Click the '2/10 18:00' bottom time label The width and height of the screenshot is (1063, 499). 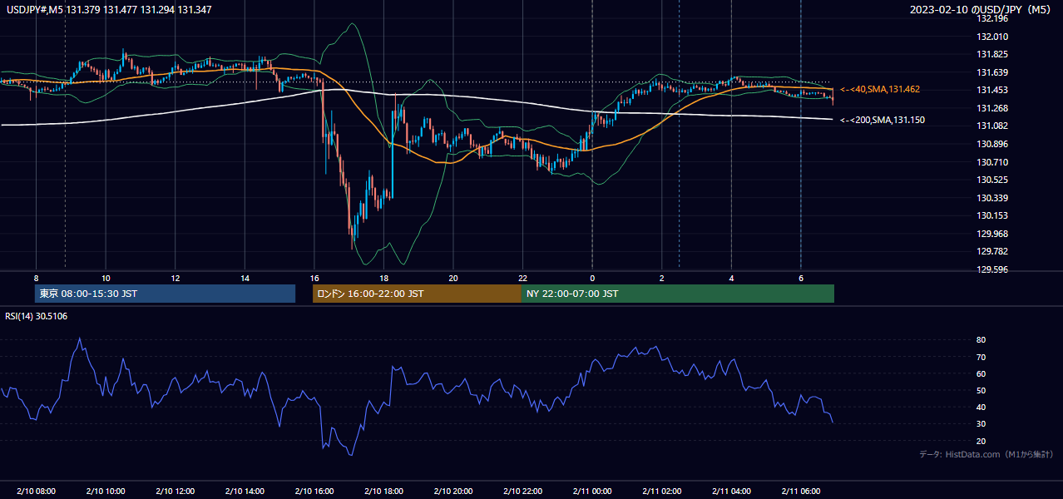tap(383, 492)
